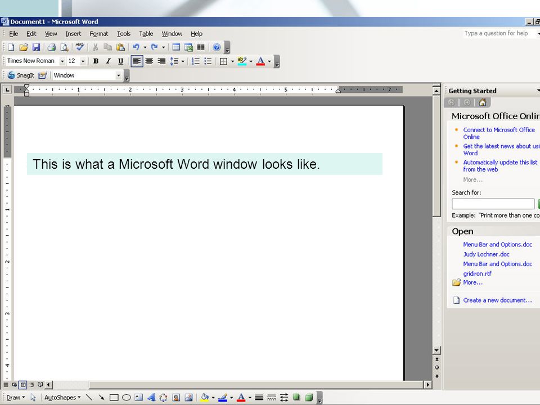Click the Search for input field
This screenshot has height=405, width=540.
point(493,204)
